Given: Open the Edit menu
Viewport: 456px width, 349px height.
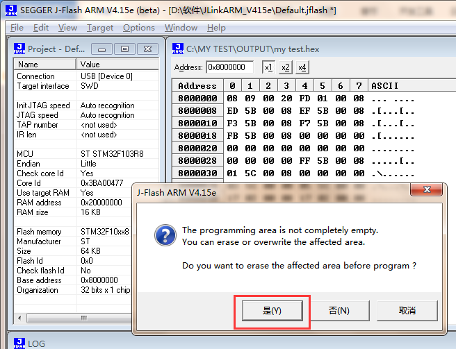Looking at the screenshot, I should point(41,28).
